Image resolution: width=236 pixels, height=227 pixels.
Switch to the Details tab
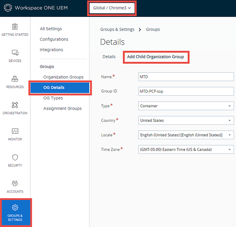click(109, 57)
